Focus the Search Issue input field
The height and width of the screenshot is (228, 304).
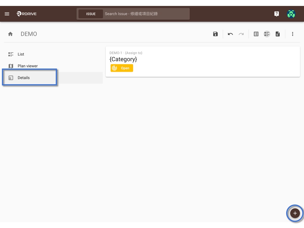tap(146, 14)
